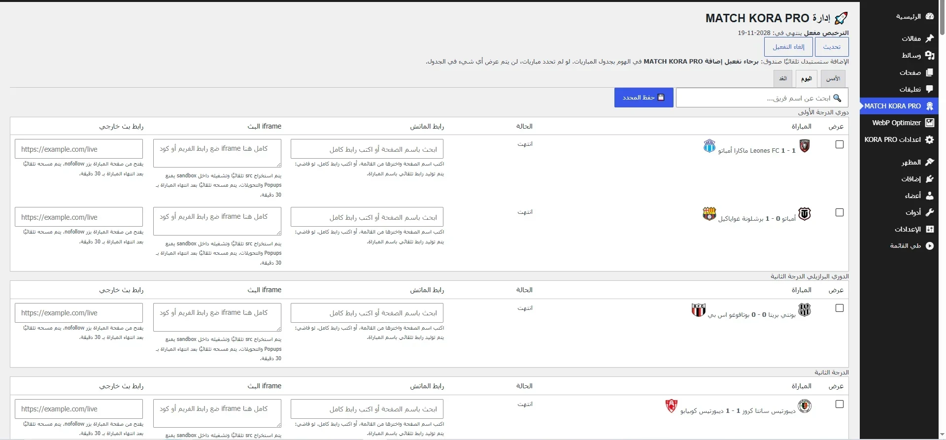
Task: Click the brush icon beside المظهر
Action: (930, 162)
